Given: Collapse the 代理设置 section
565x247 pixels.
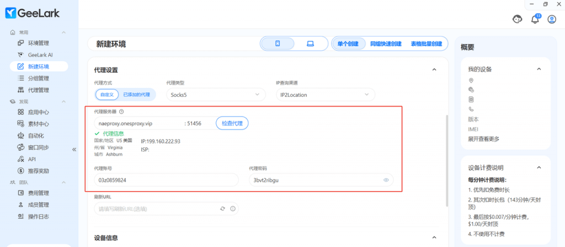Looking at the screenshot, I should (x=434, y=70).
